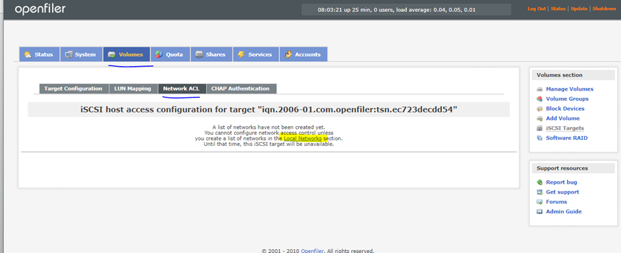
Task: Open the Target Configuration sub-tab
Action: 74,89
